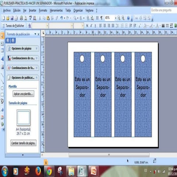Toggle bold (N) formatting
The image size is (177, 177).
point(87,26)
